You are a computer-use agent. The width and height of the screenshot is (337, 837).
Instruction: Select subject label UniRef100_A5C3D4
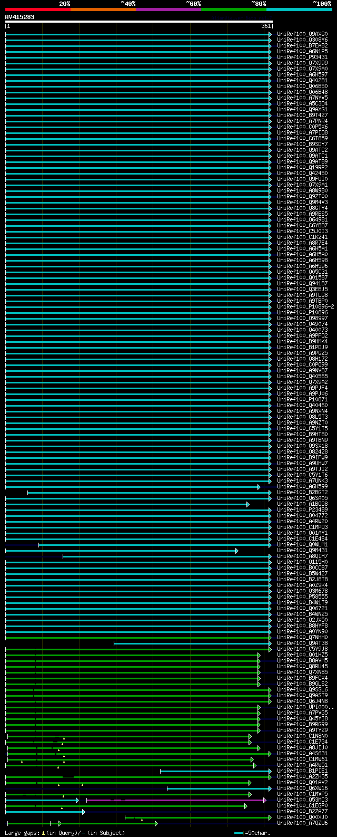point(302,103)
